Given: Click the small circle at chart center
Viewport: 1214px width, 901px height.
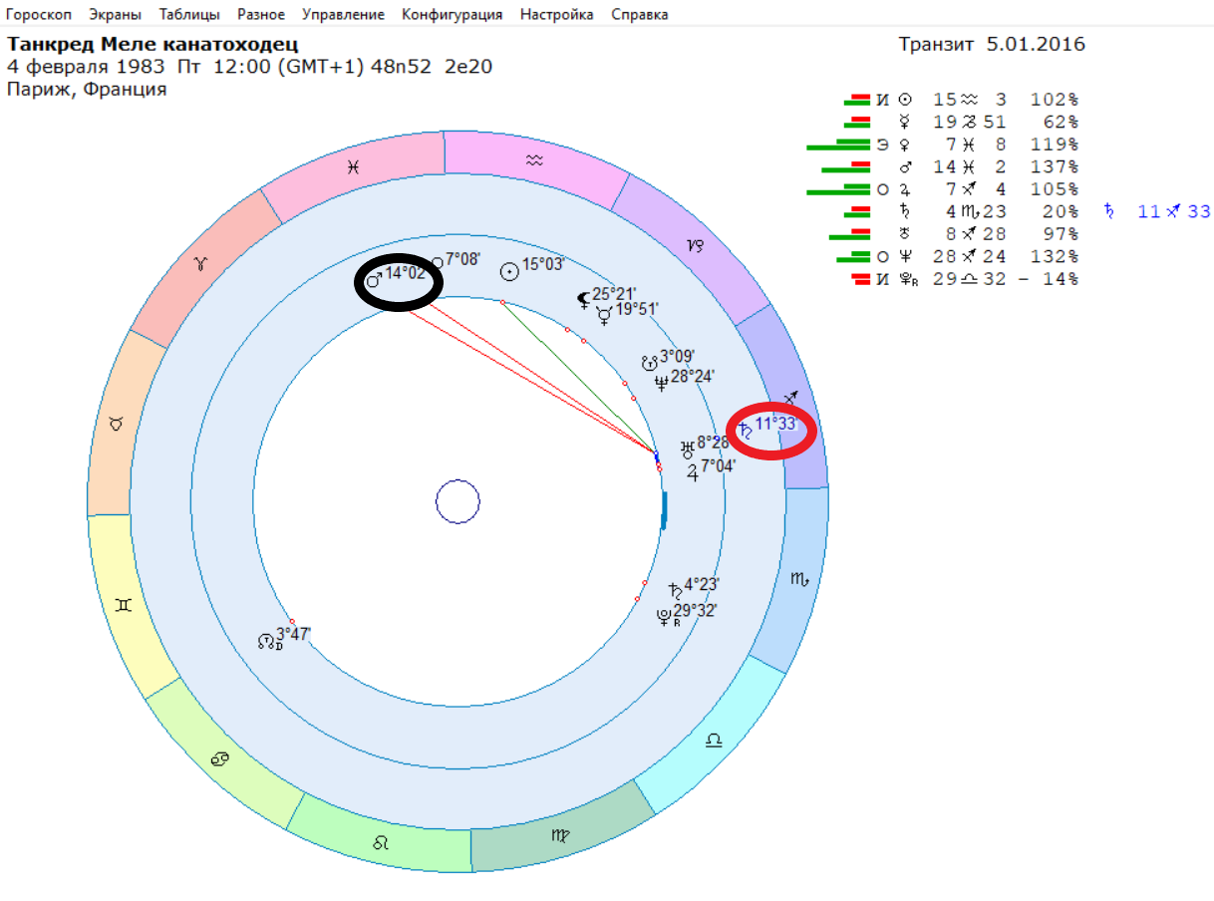Looking at the screenshot, I should (457, 501).
